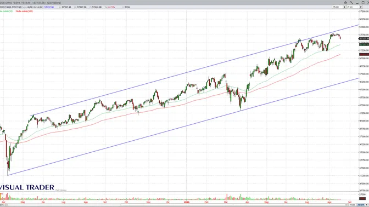
Task: Click the spinner arrows beside '24 ore'
Action: [361, 7]
